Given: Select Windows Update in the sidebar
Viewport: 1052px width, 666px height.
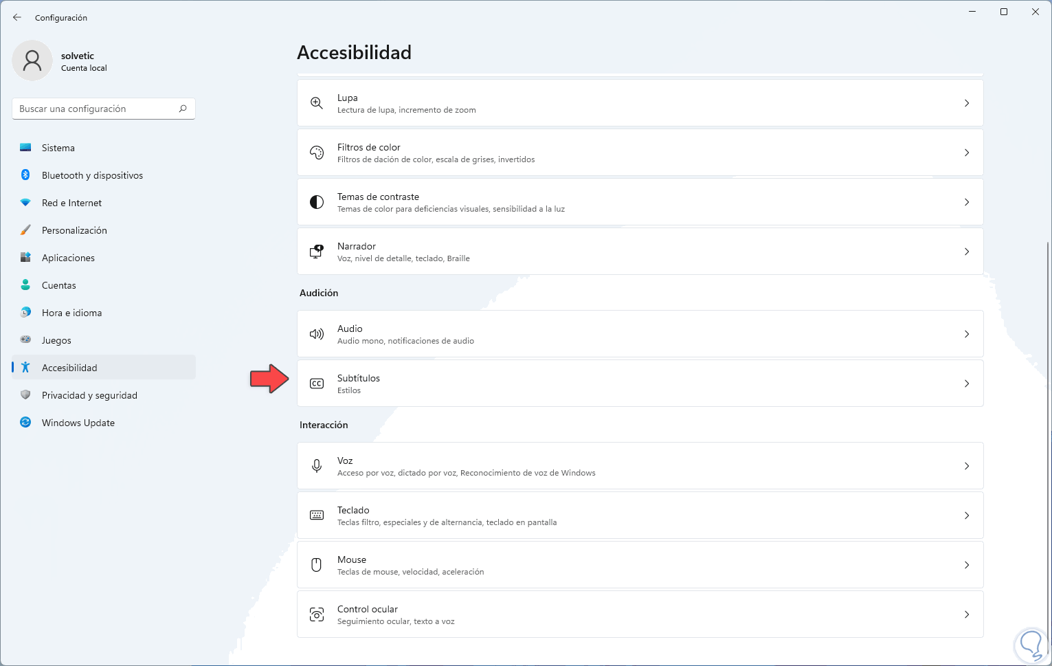Looking at the screenshot, I should coord(78,423).
